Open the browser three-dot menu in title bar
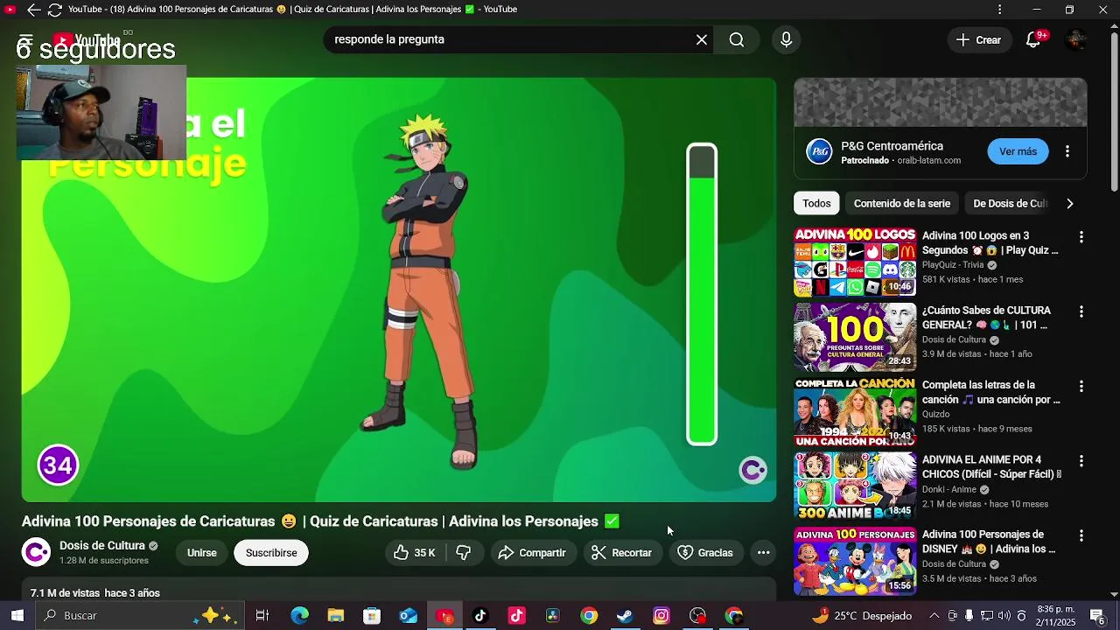The width and height of the screenshot is (1120, 630). (1000, 10)
